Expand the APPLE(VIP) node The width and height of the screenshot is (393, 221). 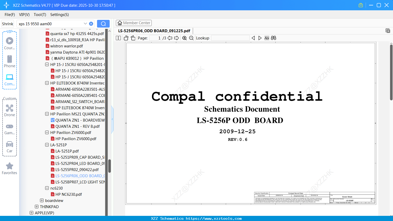(31, 213)
